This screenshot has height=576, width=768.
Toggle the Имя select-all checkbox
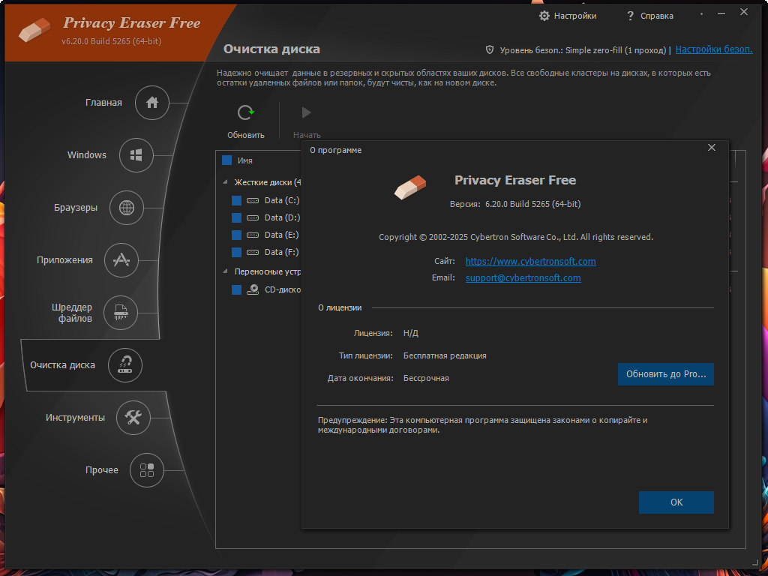click(226, 160)
